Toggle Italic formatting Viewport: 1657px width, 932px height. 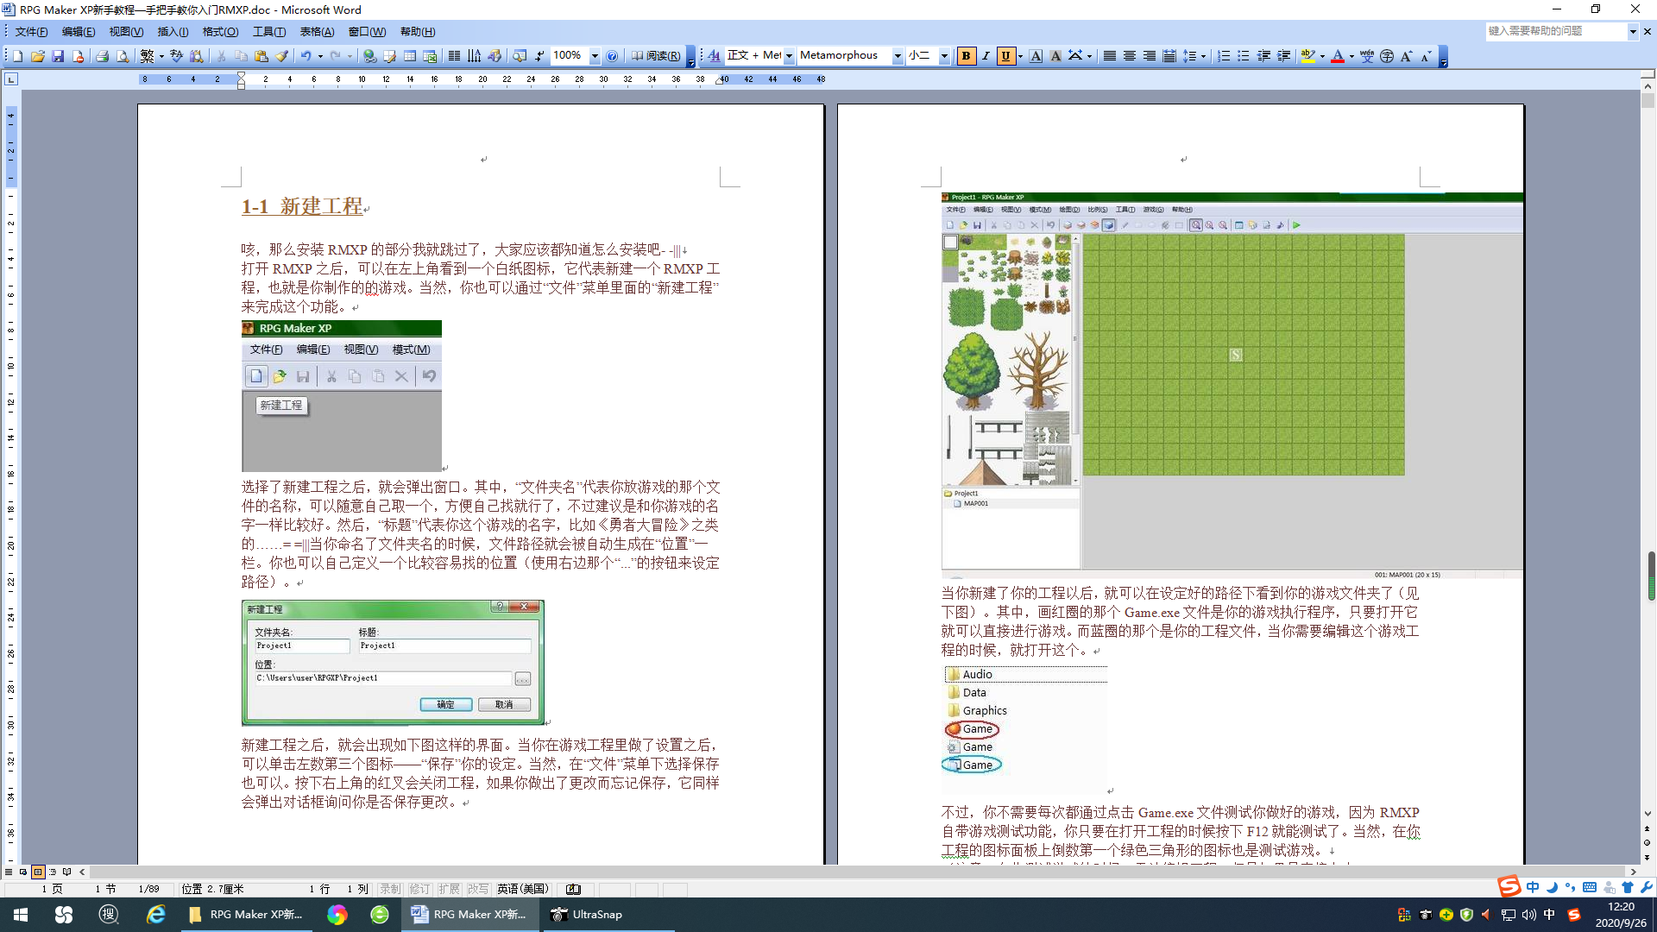tap(986, 56)
